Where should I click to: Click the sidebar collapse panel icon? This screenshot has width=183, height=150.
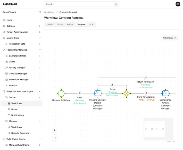click(x=40, y=12)
